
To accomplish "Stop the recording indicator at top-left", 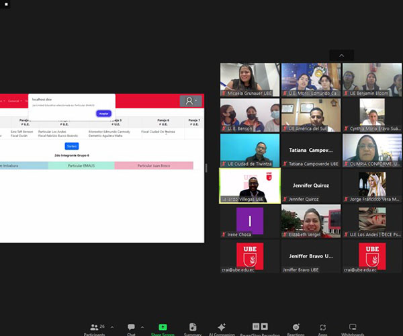I will tap(6, 5).
